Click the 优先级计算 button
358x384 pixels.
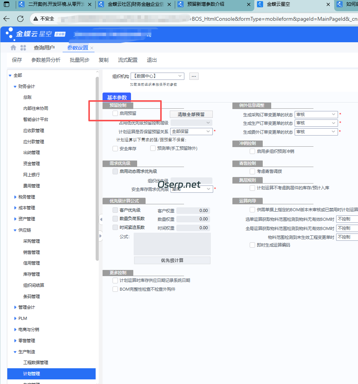point(172,260)
